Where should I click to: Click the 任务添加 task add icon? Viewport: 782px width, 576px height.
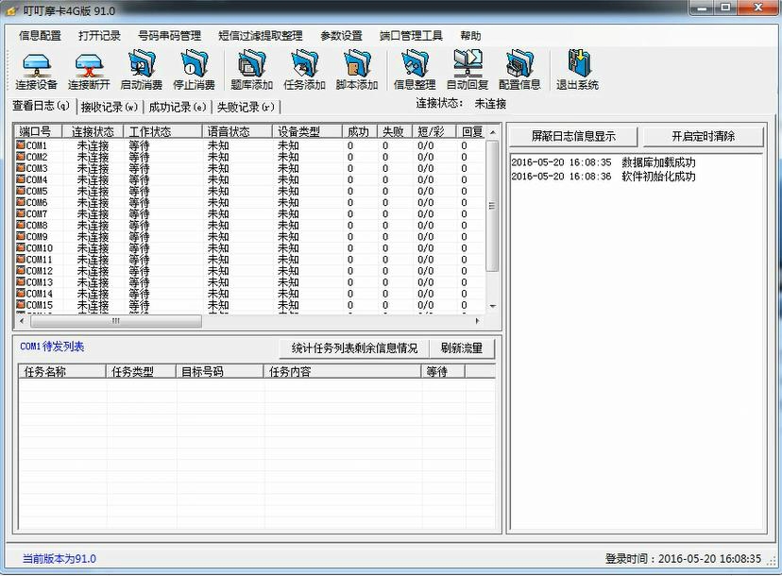(304, 71)
